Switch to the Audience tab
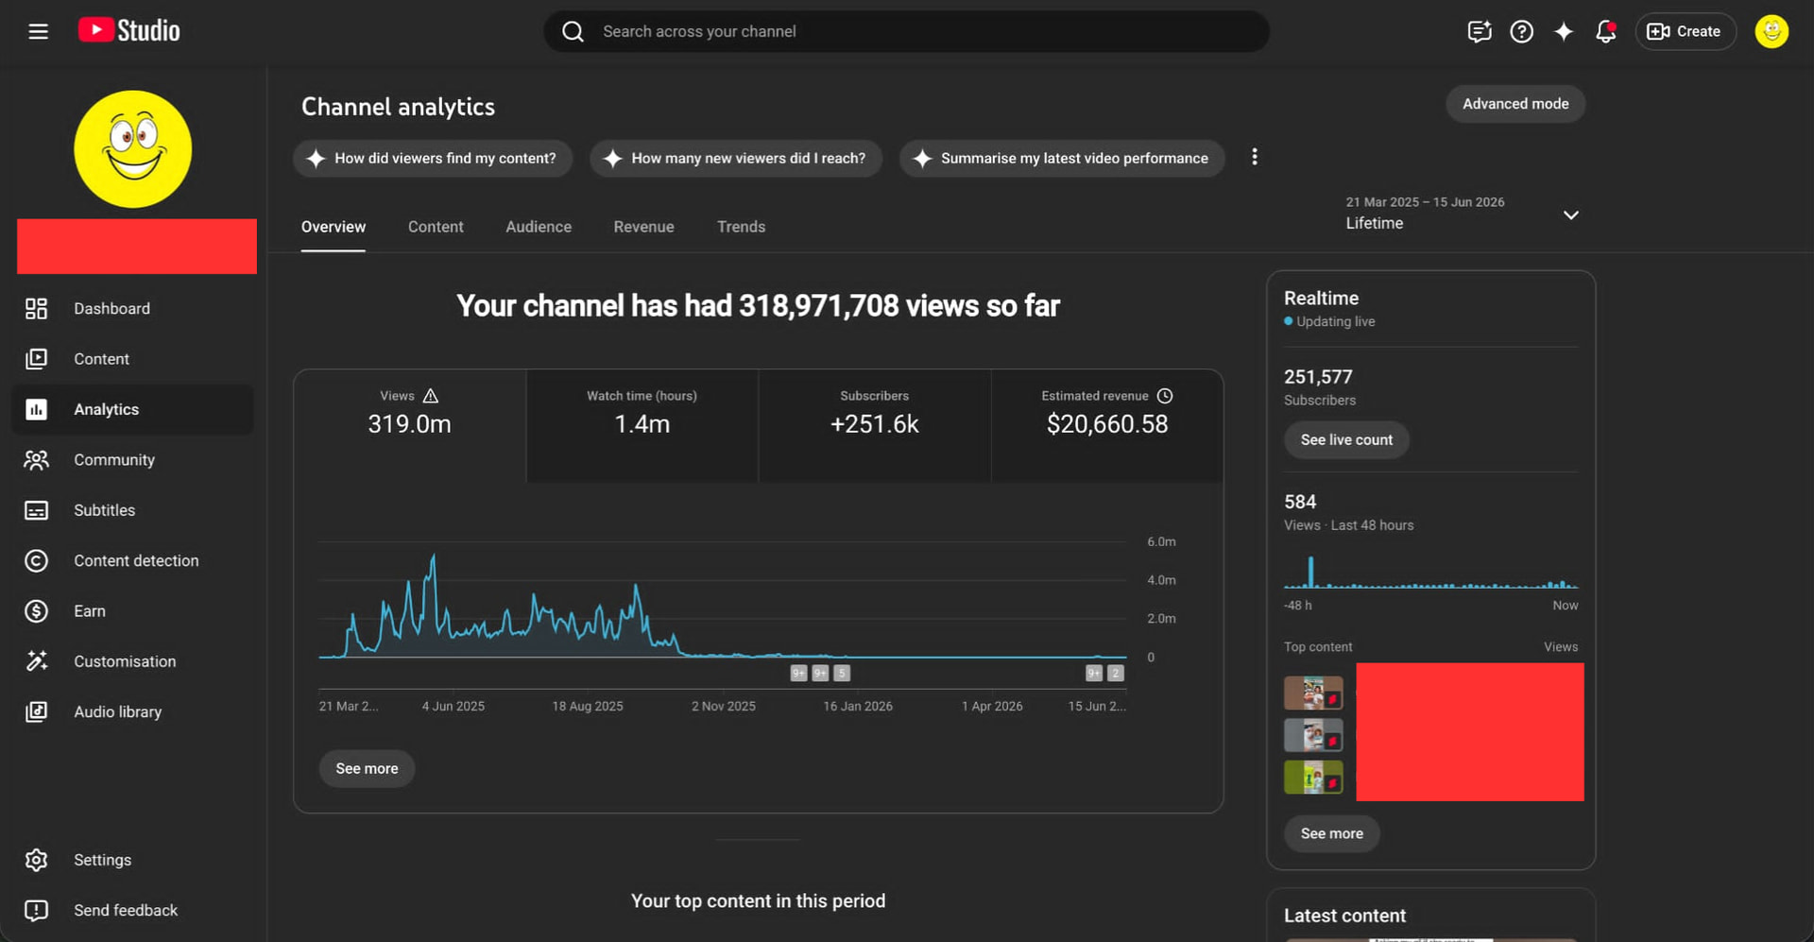 tap(539, 227)
